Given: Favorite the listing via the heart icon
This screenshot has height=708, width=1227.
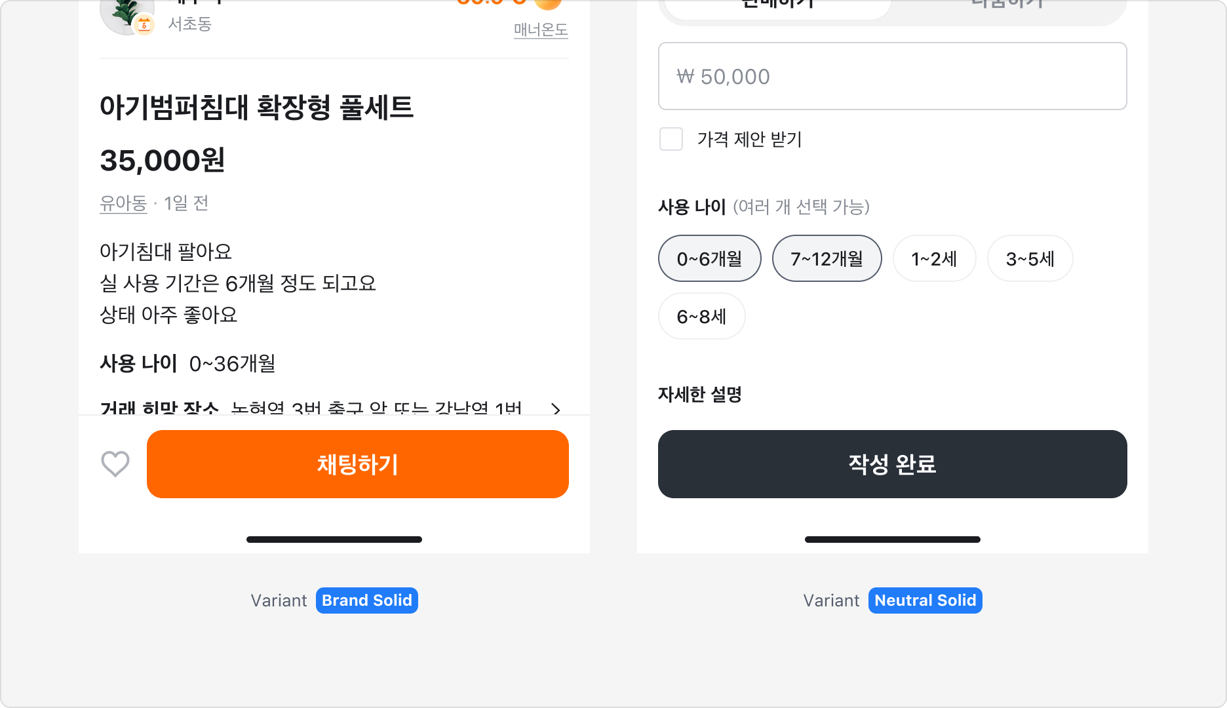Looking at the screenshot, I should pyautogui.click(x=115, y=463).
